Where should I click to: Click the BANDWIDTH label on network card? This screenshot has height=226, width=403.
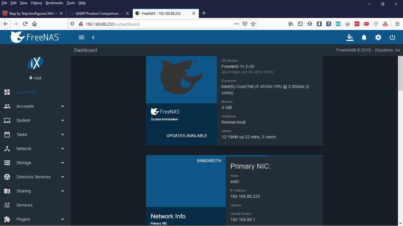(x=209, y=161)
